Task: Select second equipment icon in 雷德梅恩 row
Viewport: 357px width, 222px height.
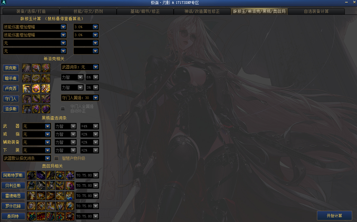Action: [x=41, y=196]
